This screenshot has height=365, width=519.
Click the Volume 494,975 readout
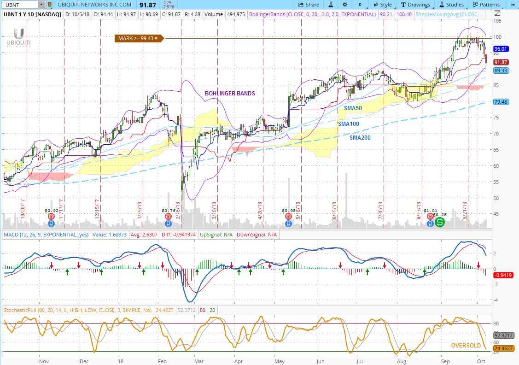[225, 14]
